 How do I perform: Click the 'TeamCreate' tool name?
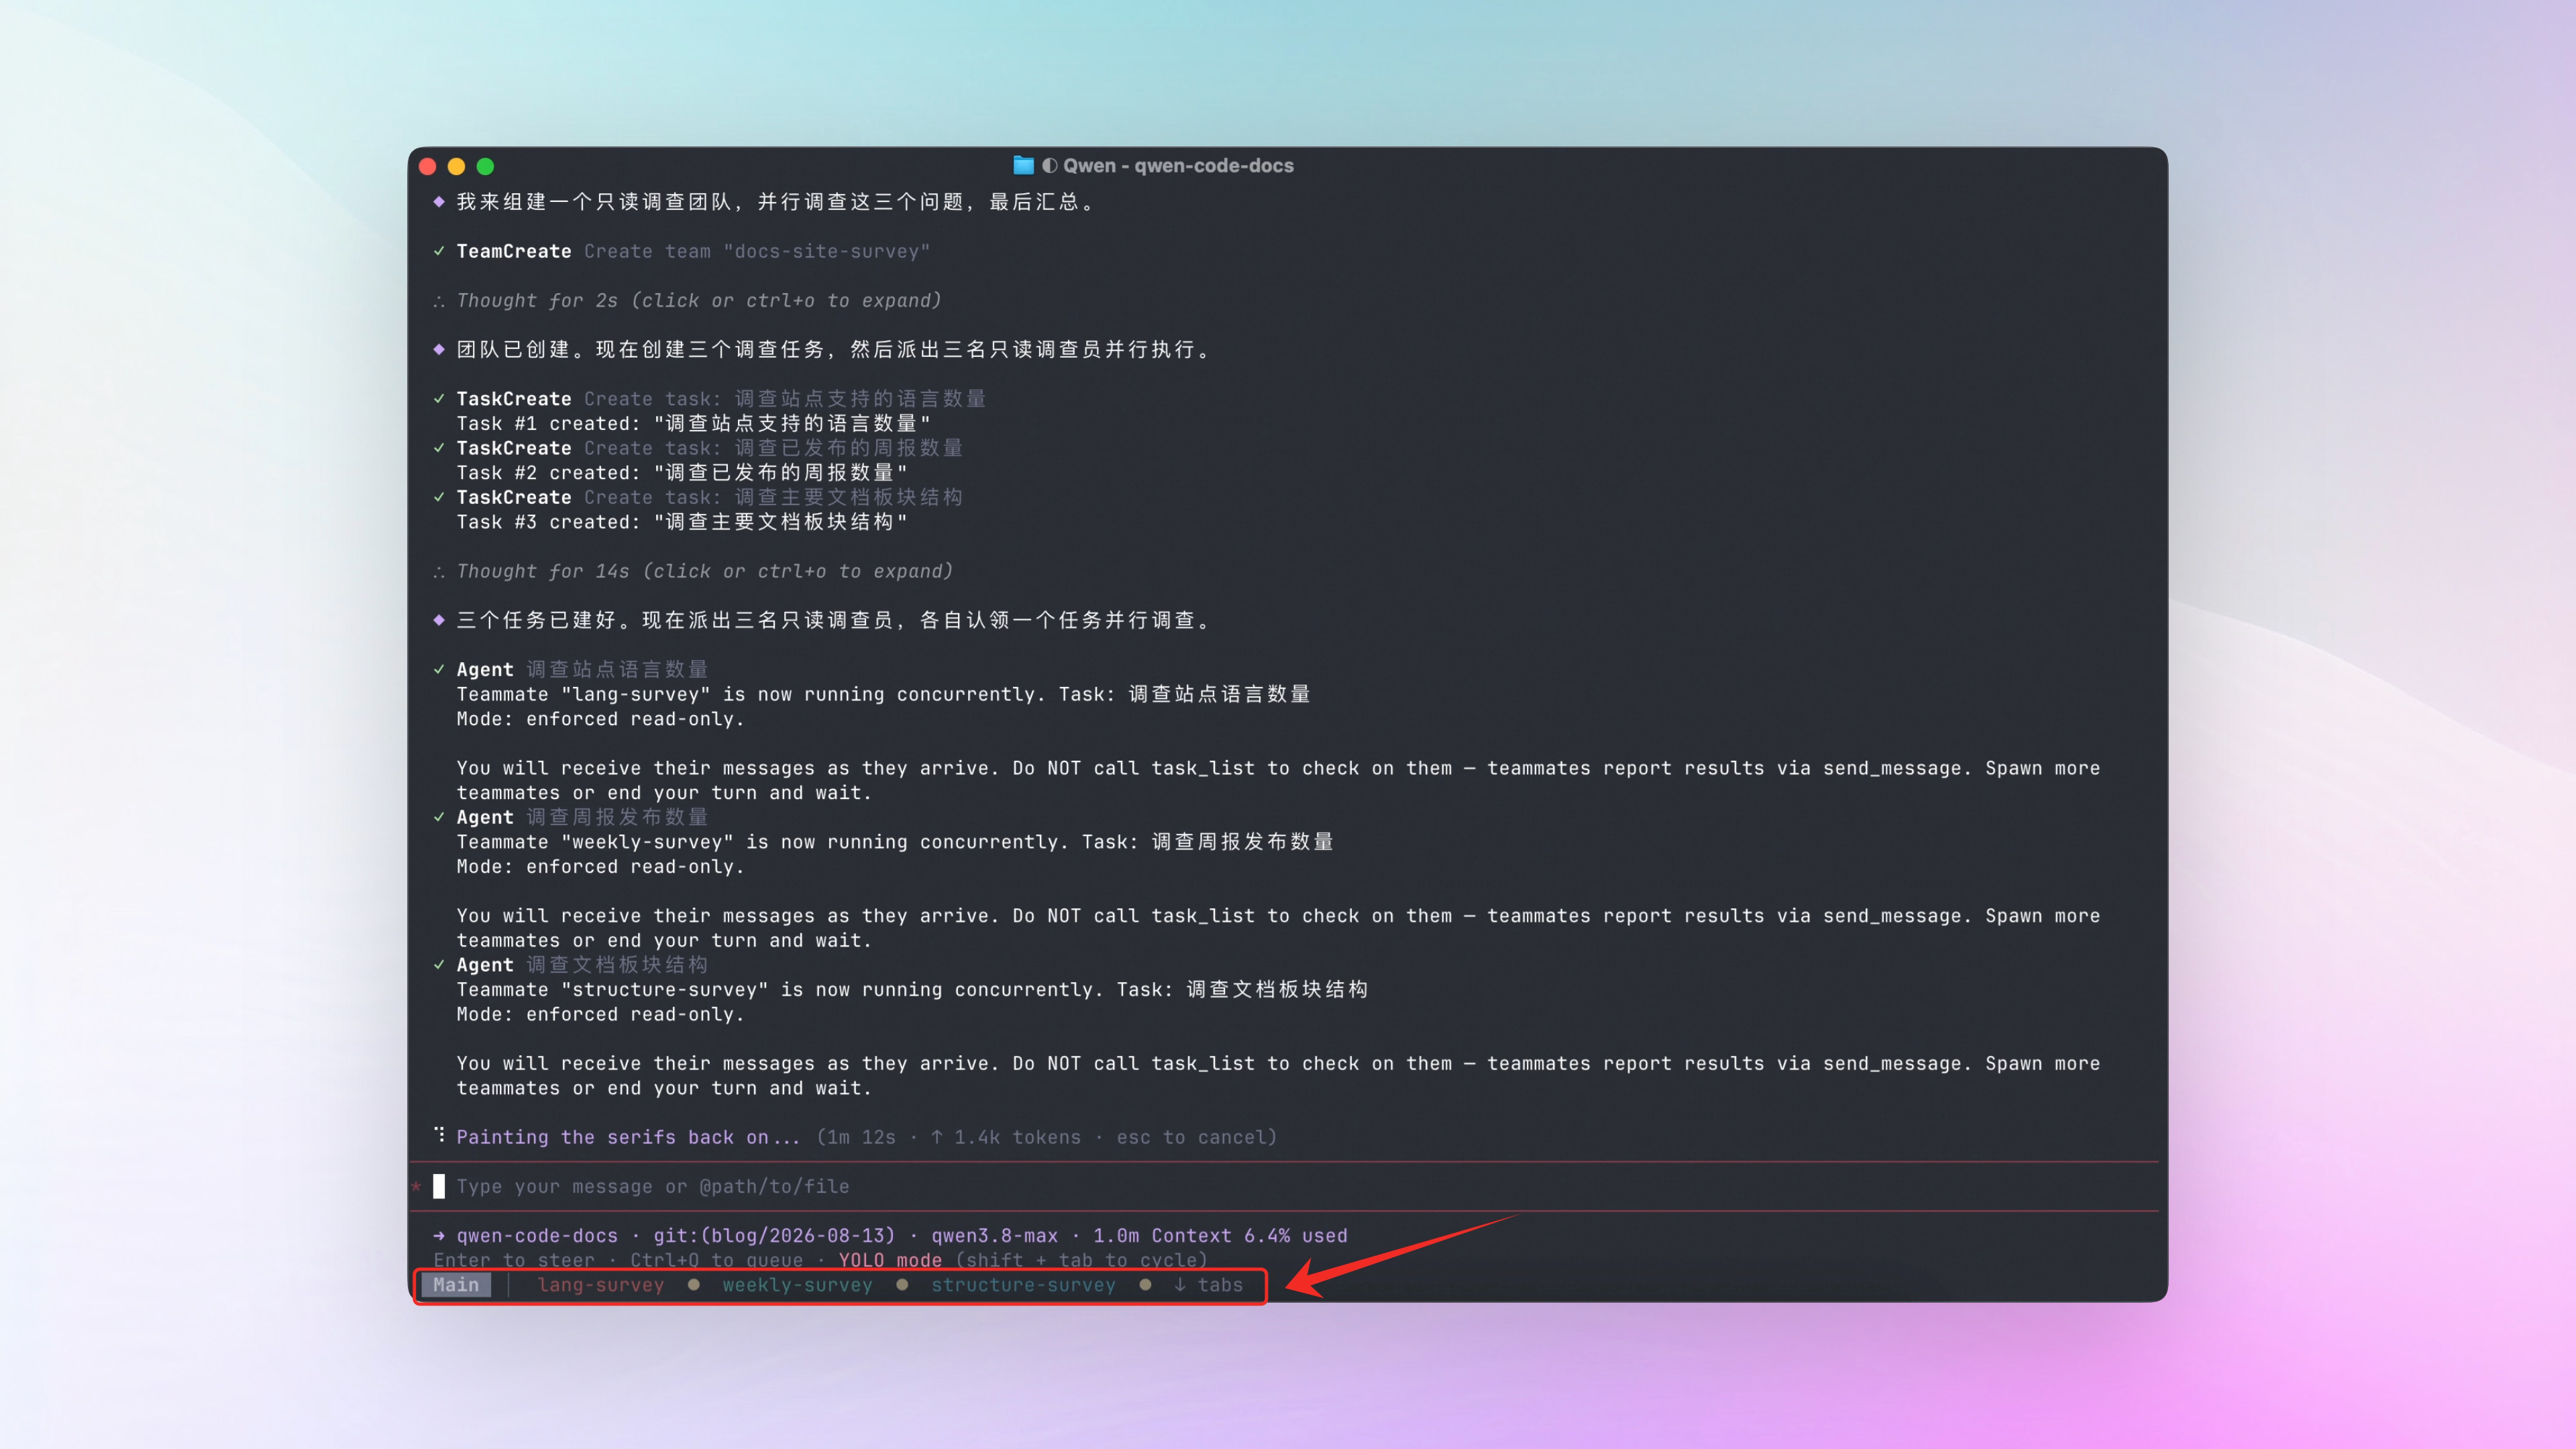[x=514, y=251]
